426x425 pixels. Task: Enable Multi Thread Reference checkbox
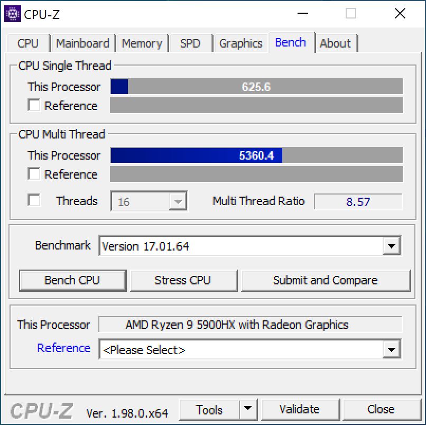(34, 173)
